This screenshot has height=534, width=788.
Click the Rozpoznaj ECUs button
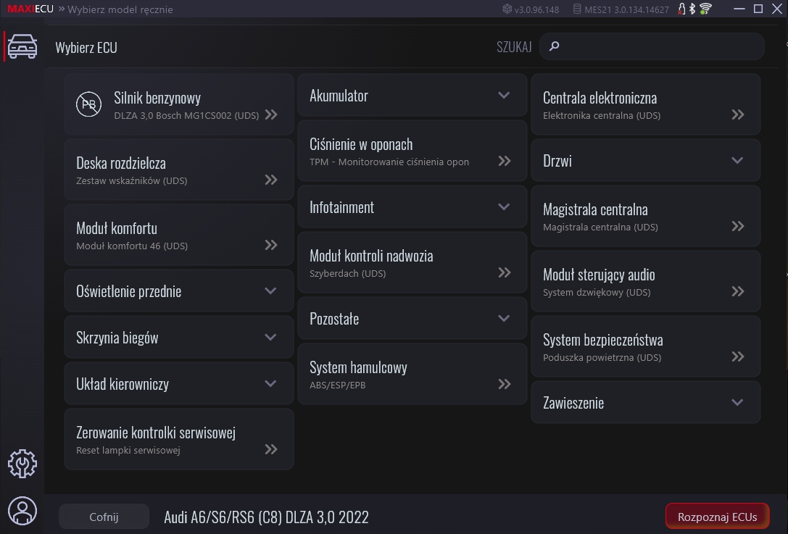click(717, 517)
